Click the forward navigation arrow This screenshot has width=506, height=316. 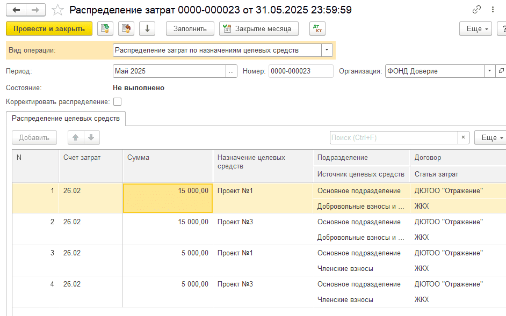point(36,10)
